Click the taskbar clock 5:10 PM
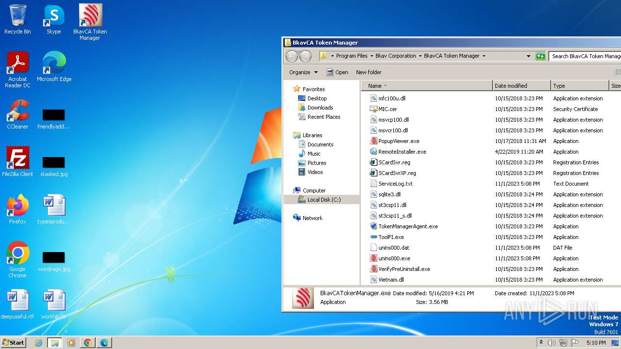This screenshot has height=349, width=621. point(596,343)
